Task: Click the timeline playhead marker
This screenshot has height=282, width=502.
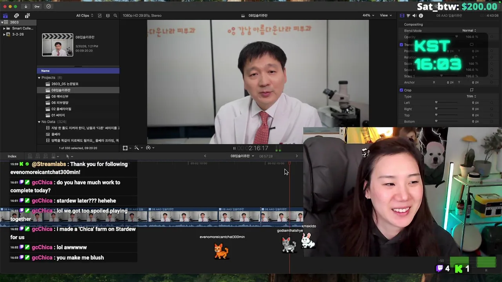Action: click(289, 163)
